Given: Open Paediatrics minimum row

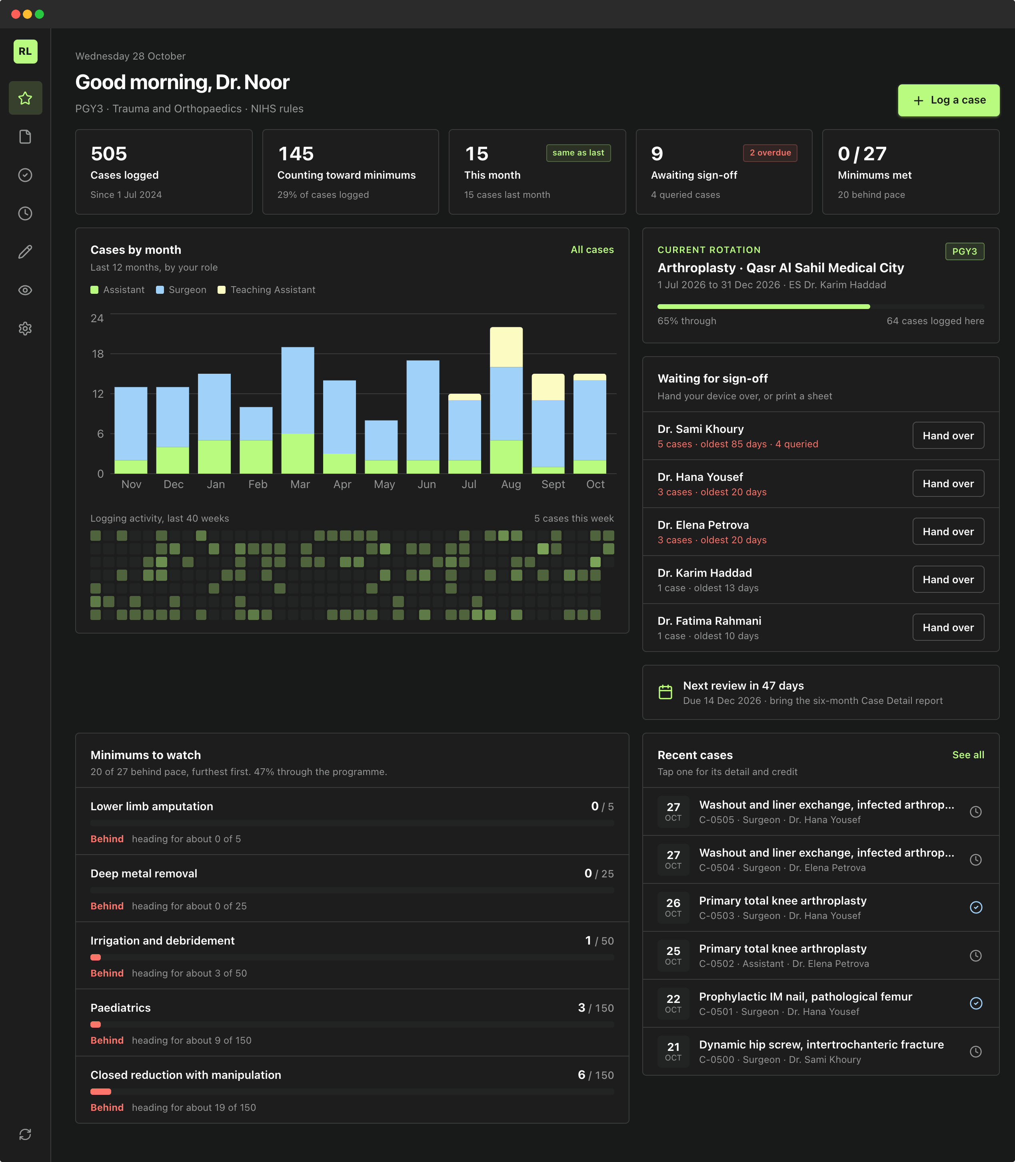Looking at the screenshot, I should coord(352,1023).
